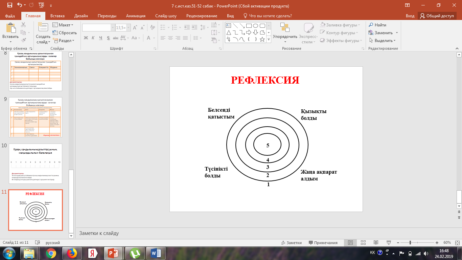Toggle Примечания comments pane
This screenshot has height=260, width=462.
pos(323,243)
